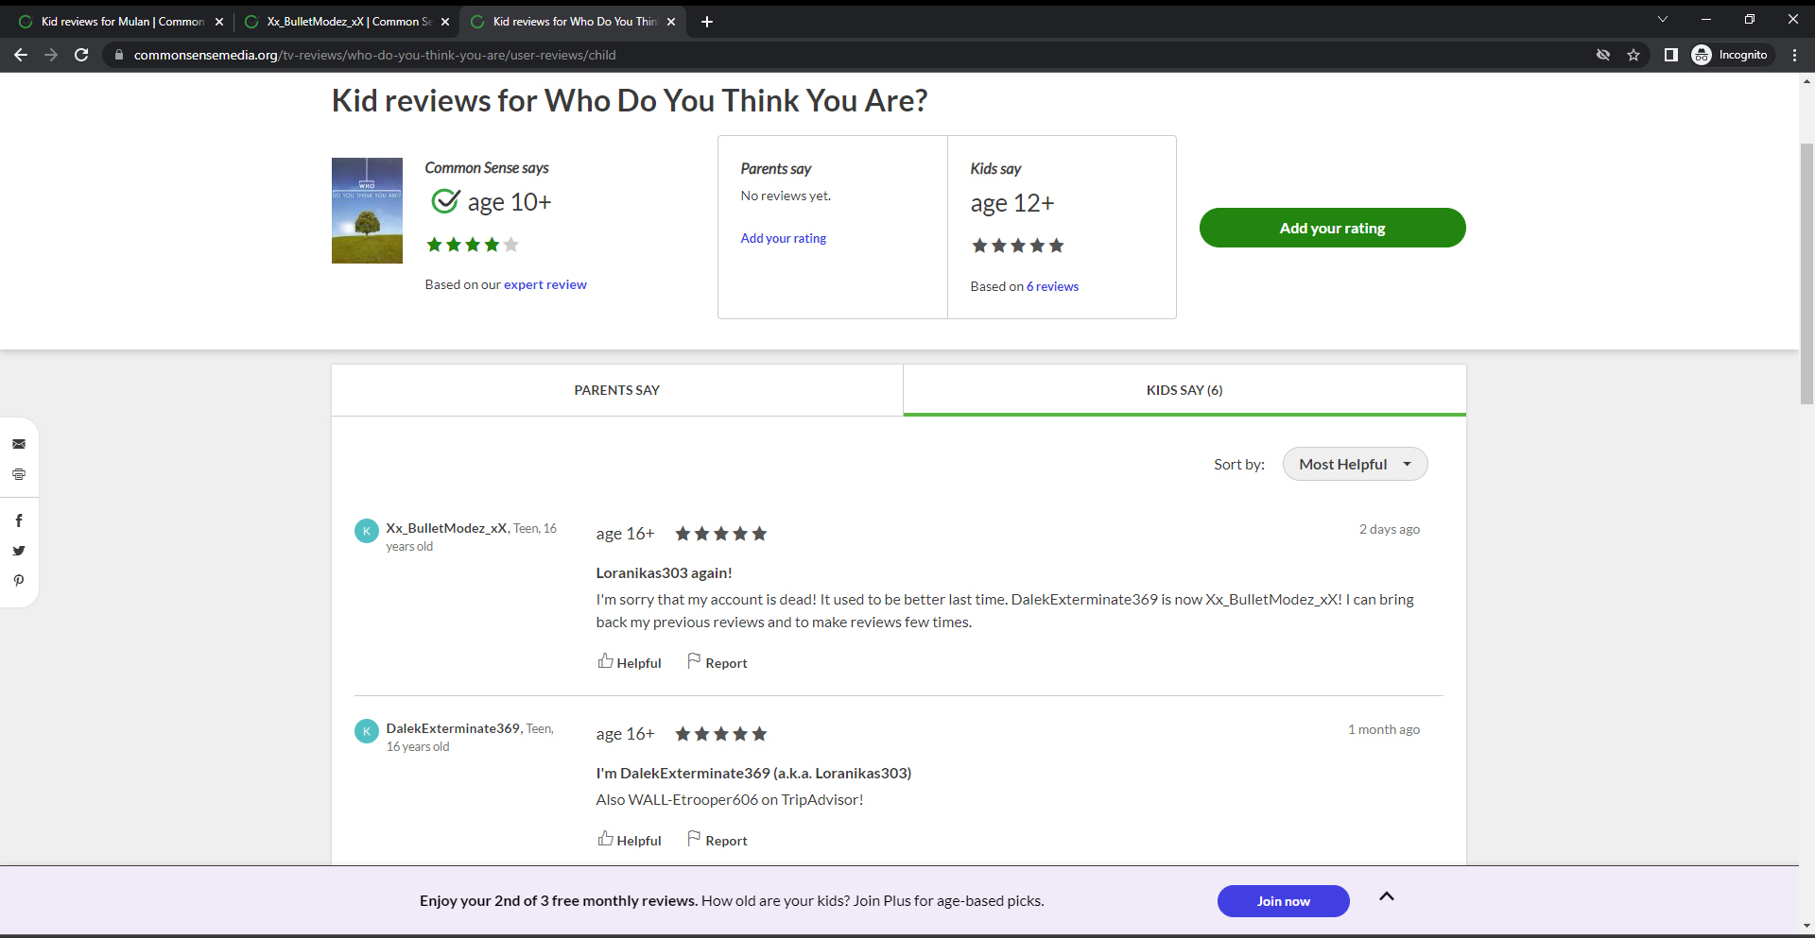Share page via Facebook icon
This screenshot has height=938, width=1815.
[x=19, y=520]
